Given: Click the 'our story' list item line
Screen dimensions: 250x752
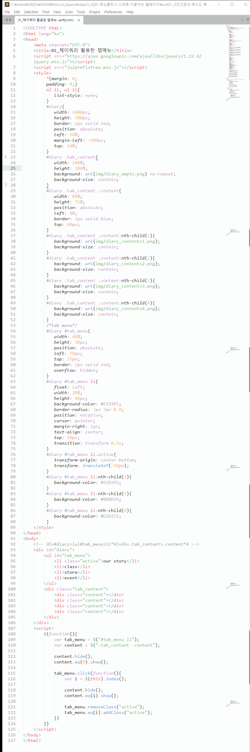Looking at the screenshot, I should click(97, 561).
